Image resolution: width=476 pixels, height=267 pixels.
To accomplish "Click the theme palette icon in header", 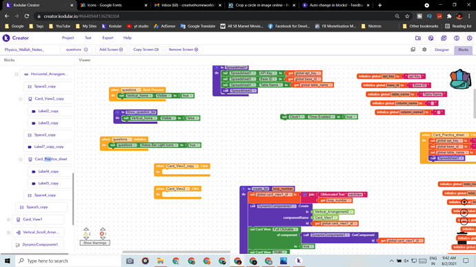I will click(x=430, y=38).
